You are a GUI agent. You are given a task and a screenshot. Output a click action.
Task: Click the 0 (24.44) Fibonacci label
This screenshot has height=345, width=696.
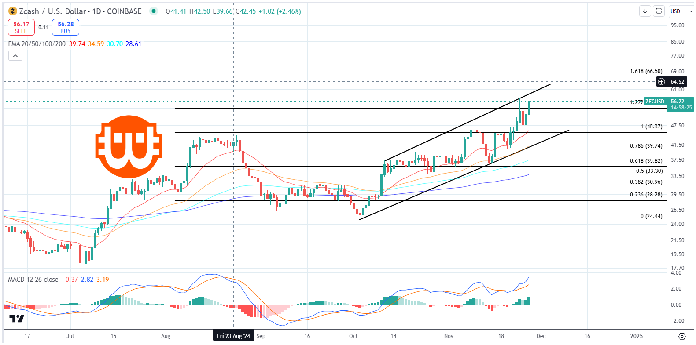651,216
